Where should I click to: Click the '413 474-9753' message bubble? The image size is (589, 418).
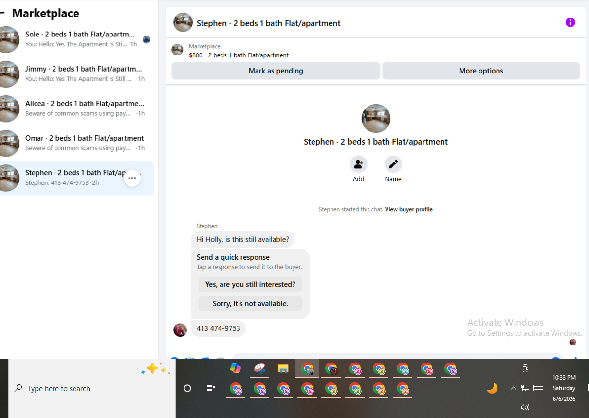point(219,328)
